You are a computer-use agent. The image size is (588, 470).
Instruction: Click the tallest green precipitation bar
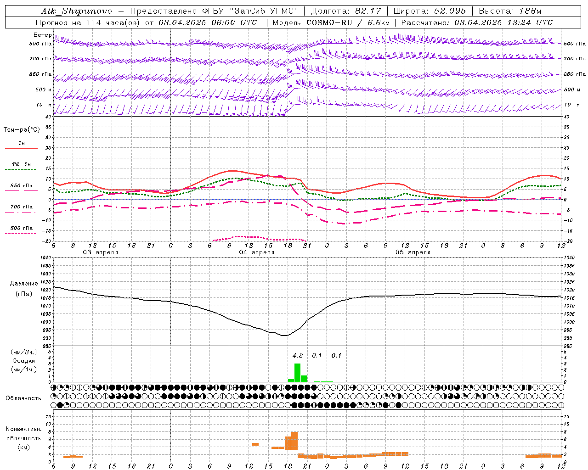[298, 373]
